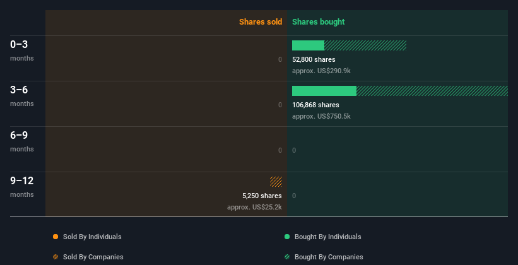518x265 pixels.
Task: Click the green Bought By Individuals legend dot
Action: click(287, 237)
